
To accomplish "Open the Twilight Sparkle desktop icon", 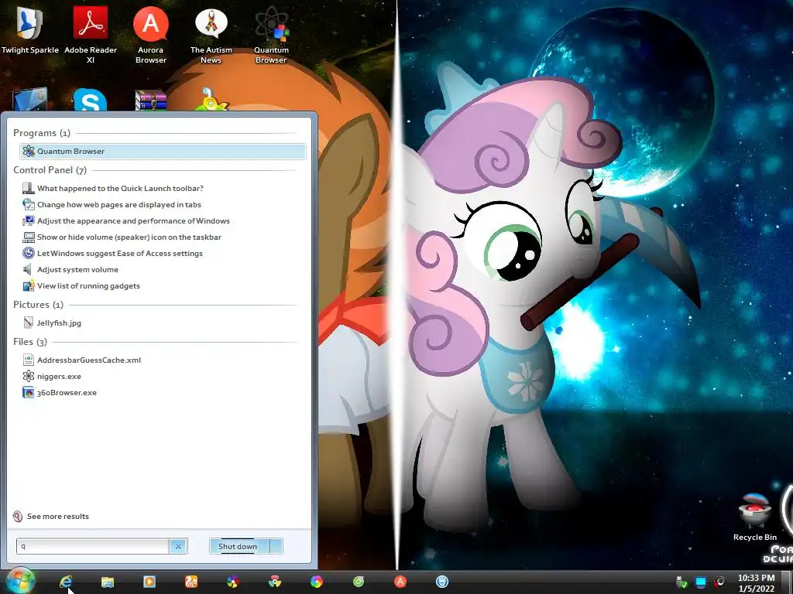I will pos(29,29).
